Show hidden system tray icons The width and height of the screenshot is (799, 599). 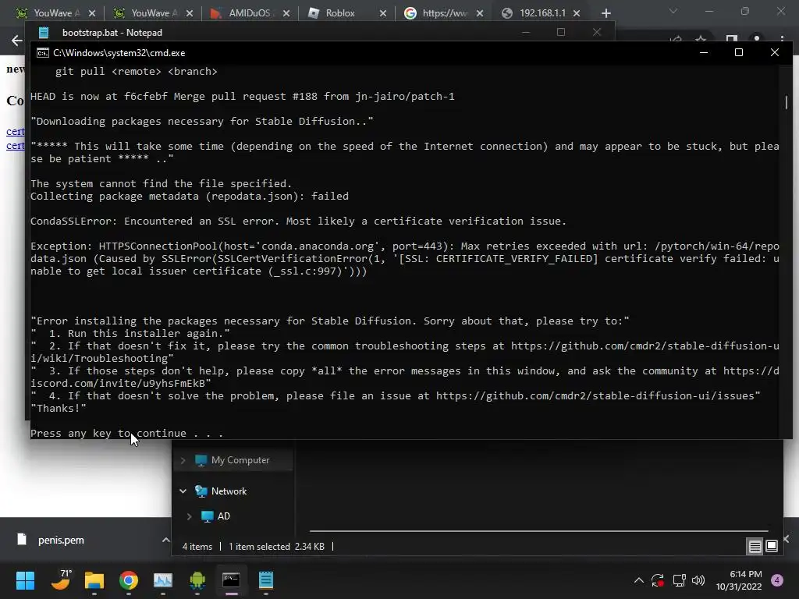pyautogui.click(x=638, y=580)
